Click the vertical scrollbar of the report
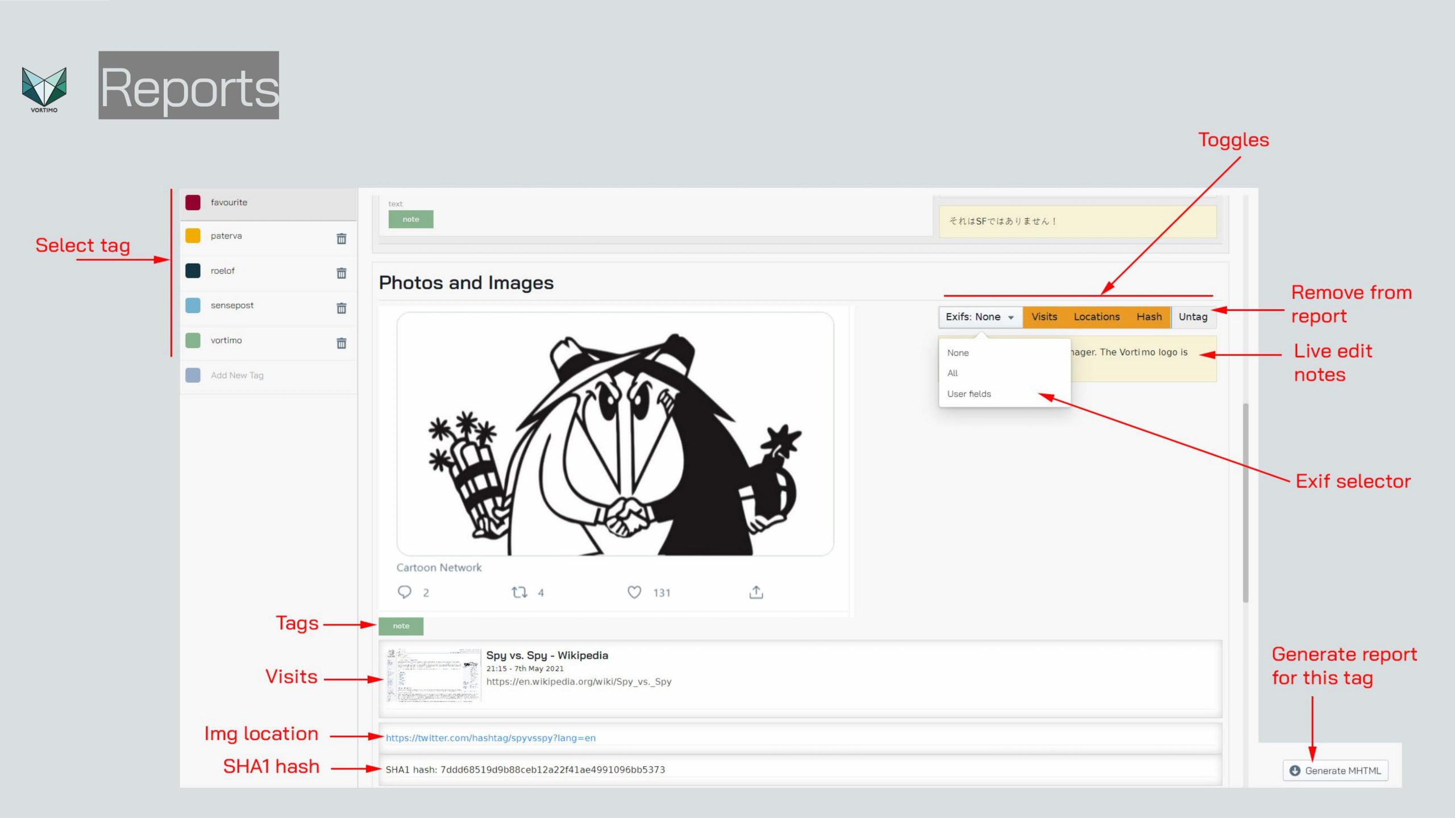This screenshot has width=1455, height=818. click(x=1245, y=503)
